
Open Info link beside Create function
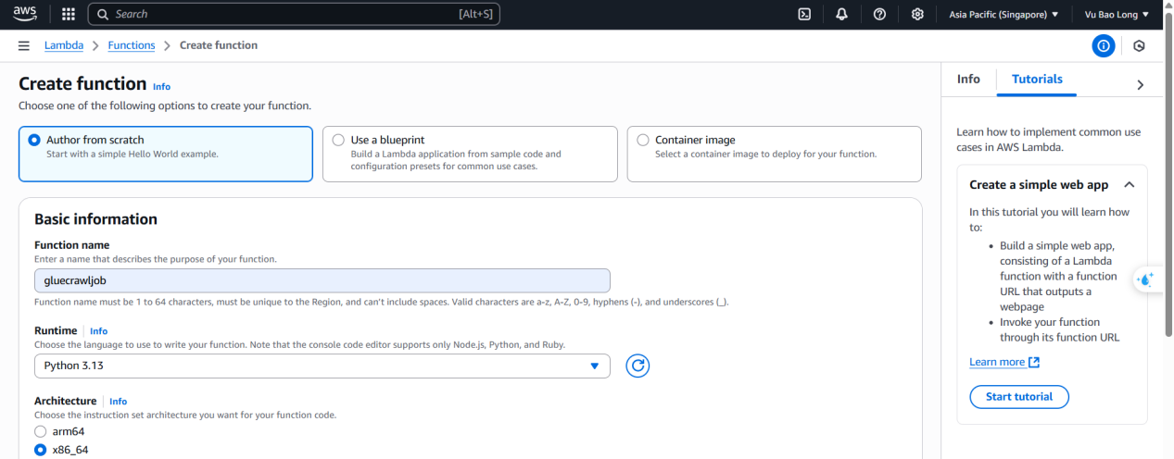point(162,86)
